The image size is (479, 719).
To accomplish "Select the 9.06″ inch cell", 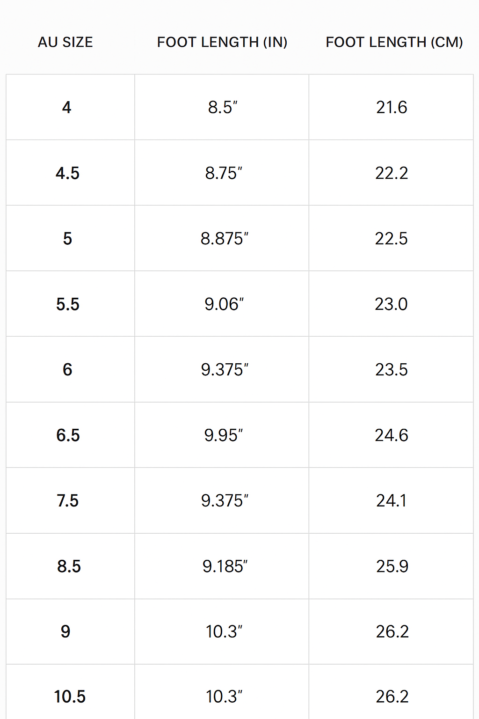I will [224, 304].
